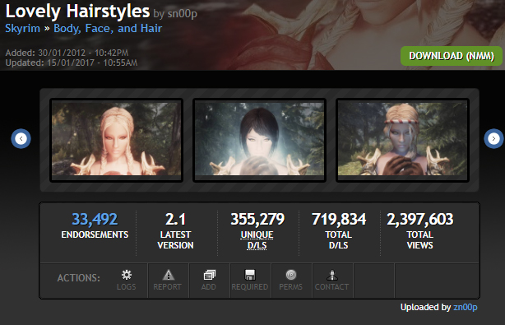This screenshot has height=325, width=505.
Task: Open the Logs gear icon
Action: coord(127,275)
